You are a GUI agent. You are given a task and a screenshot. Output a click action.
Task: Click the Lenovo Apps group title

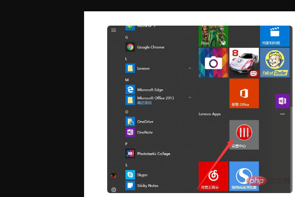tap(209, 114)
